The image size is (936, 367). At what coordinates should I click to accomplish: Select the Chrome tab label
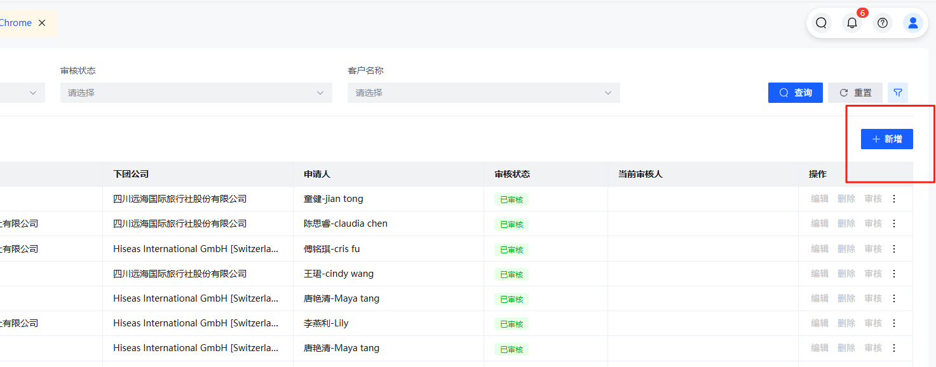tap(15, 23)
